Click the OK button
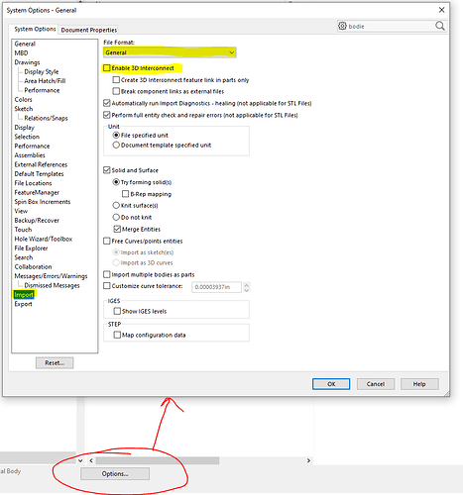This screenshot has width=463, height=495. pos(331,384)
